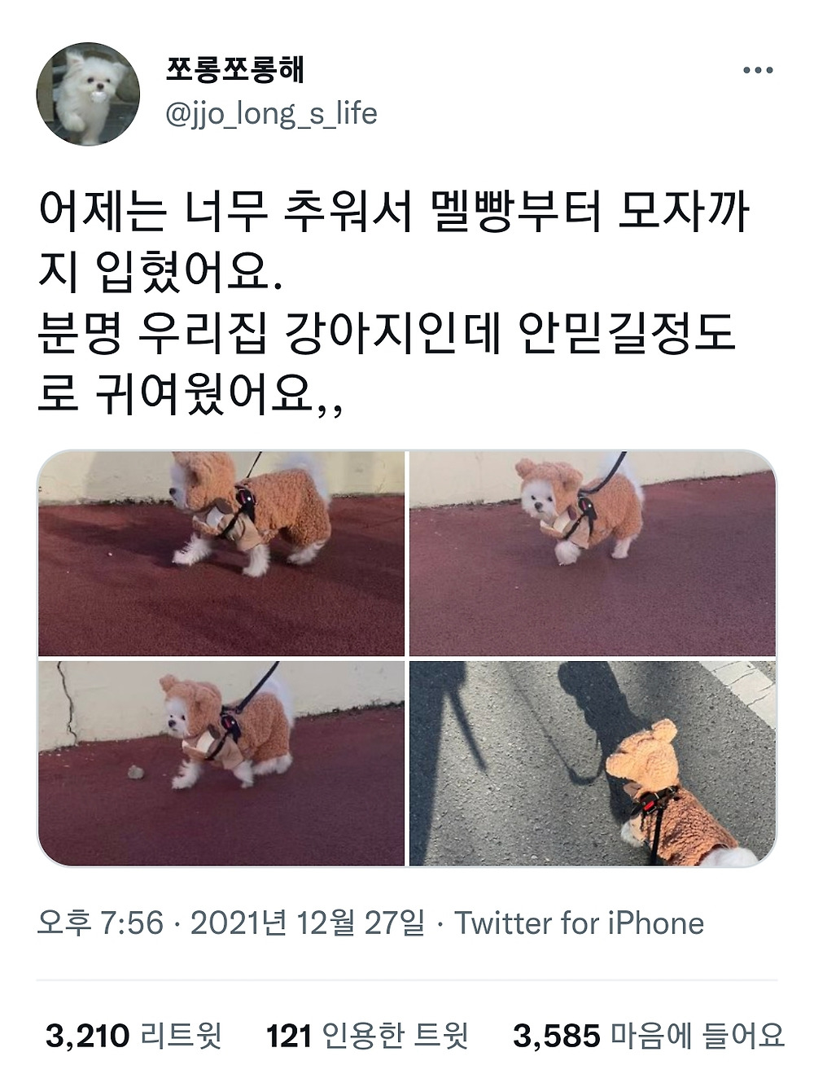Show the 3,210 리트윗 list
This screenshot has width=814, height=1074.
click(x=133, y=1036)
